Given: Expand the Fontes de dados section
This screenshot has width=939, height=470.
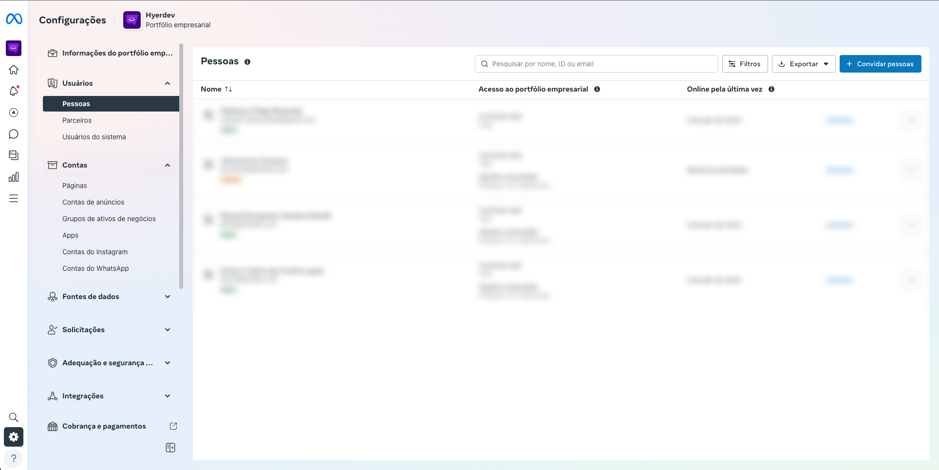Looking at the screenshot, I should (x=168, y=297).
